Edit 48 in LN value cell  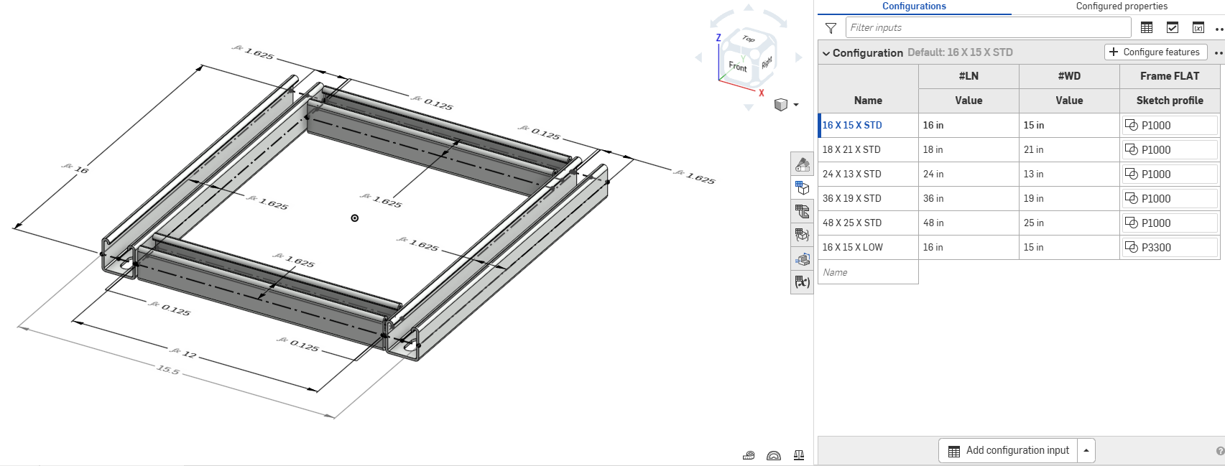(x=969, y=223)
